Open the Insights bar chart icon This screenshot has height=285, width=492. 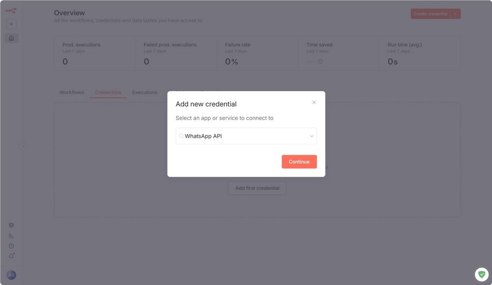11,236
